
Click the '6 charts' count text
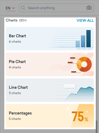(x=15, y=42)
